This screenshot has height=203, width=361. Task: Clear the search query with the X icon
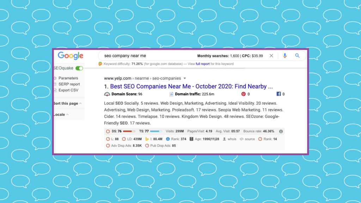pos(271,56)
